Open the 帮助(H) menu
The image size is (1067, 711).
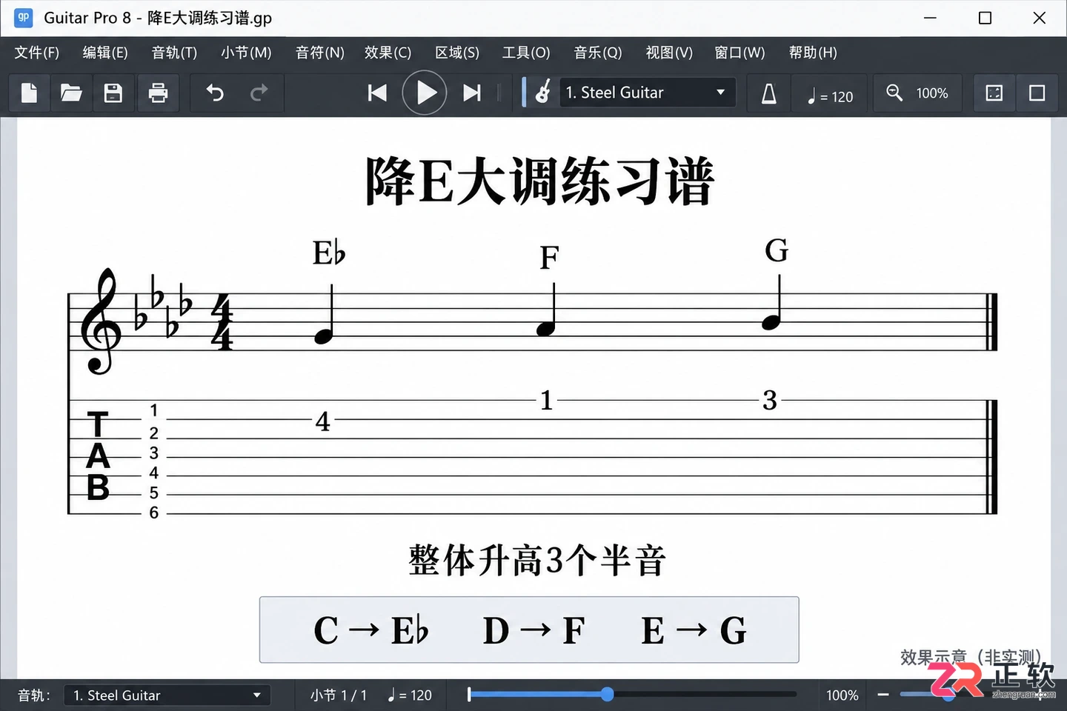click(813, 53)
